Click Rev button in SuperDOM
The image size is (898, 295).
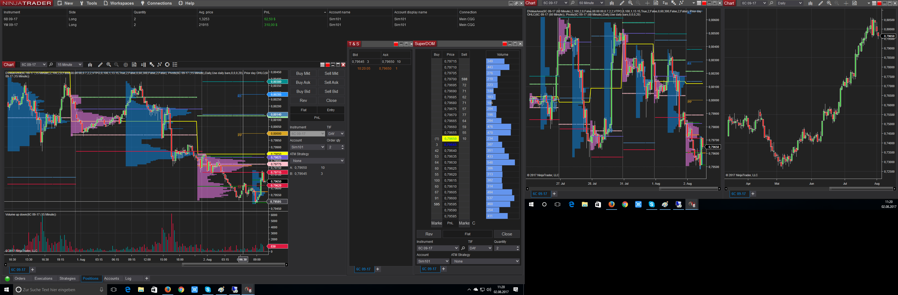[429, 234]
